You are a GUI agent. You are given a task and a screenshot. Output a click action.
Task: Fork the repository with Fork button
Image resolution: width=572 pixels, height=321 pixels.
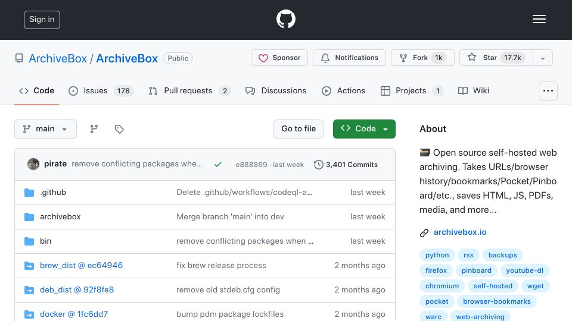tap(422, 58)
